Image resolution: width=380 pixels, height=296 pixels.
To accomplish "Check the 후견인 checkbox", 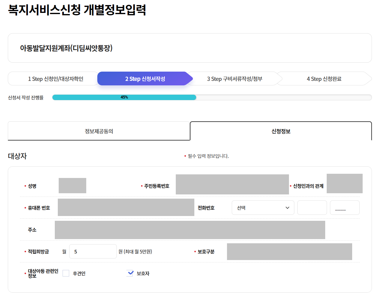I will [66, 273].
